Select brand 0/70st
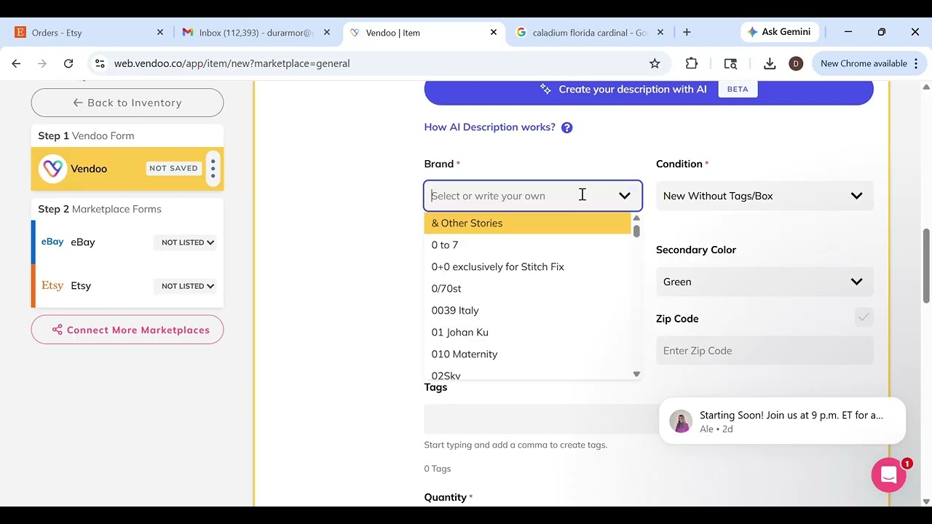Image resolution: width=932 pixels, height=524 pixels. pos(527,289)
